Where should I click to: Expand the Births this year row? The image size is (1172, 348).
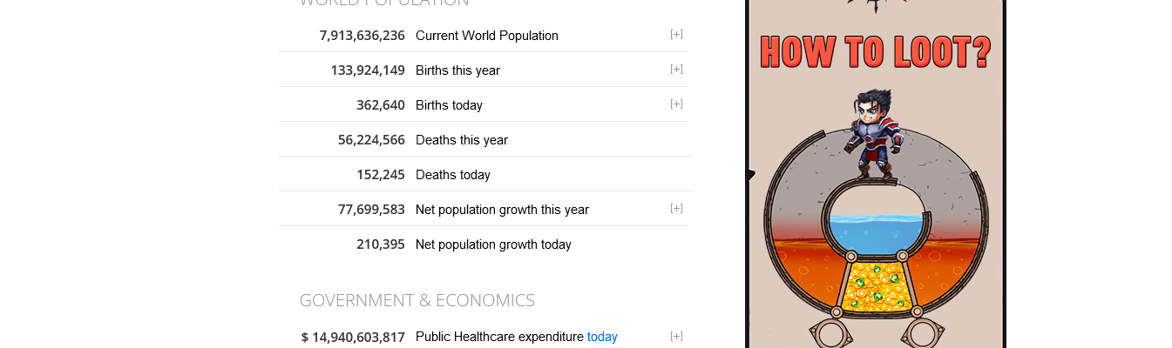point(676,70)
